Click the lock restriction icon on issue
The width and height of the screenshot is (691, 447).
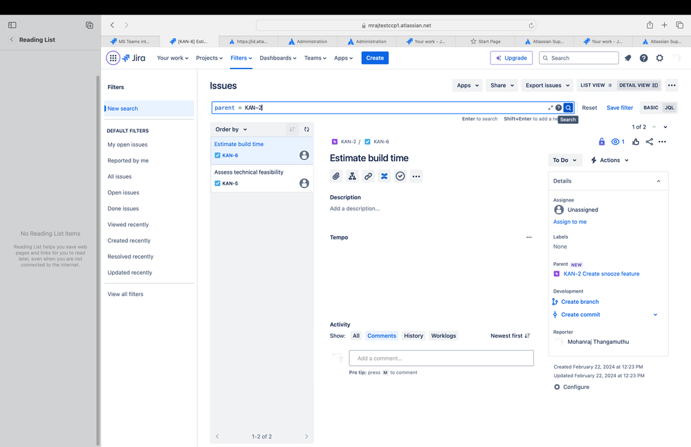(x=602, y=142)
